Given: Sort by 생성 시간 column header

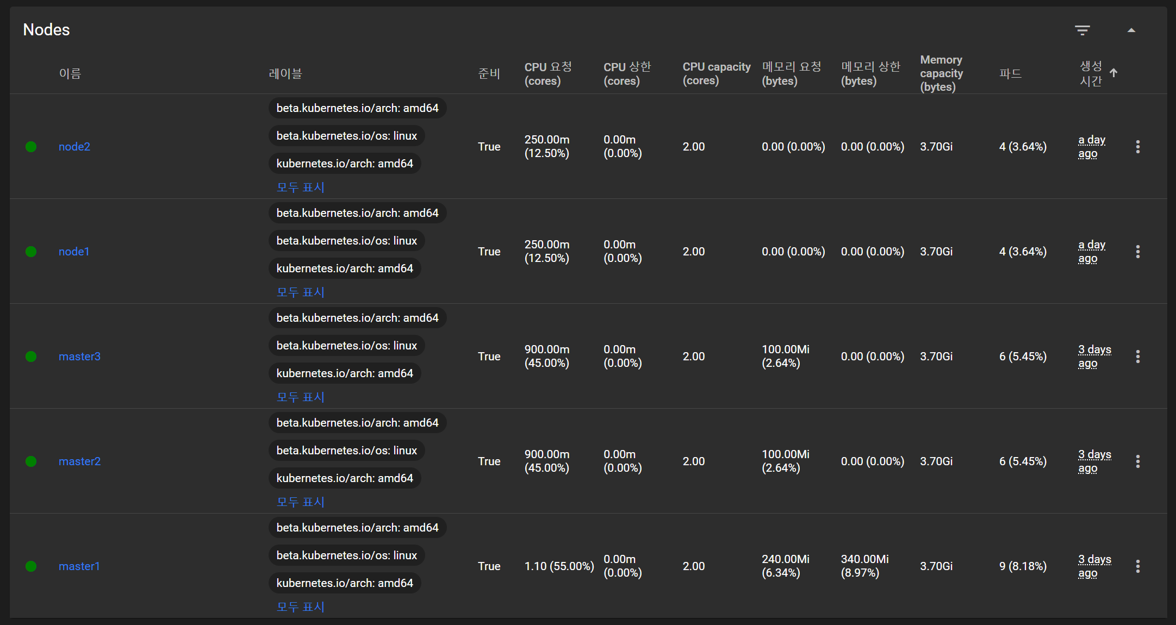Looking at the screenshot, I should (x=1090, y=73).
